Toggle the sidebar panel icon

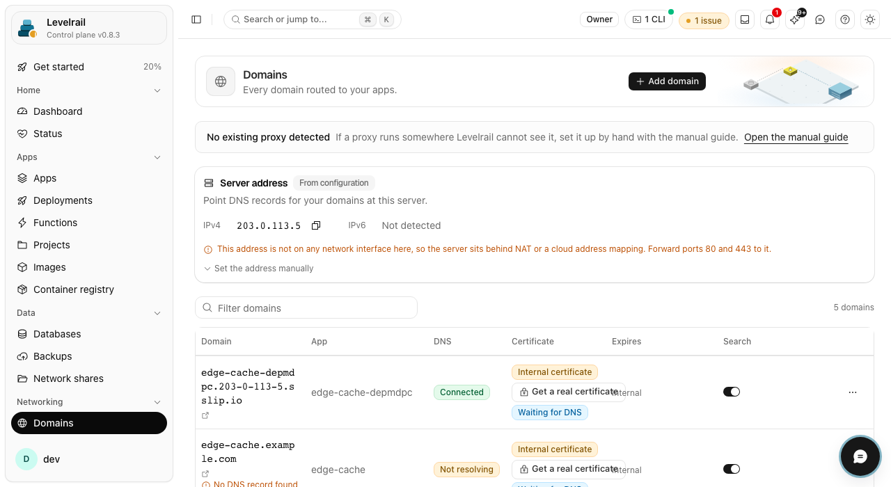[x=196, y=19]
